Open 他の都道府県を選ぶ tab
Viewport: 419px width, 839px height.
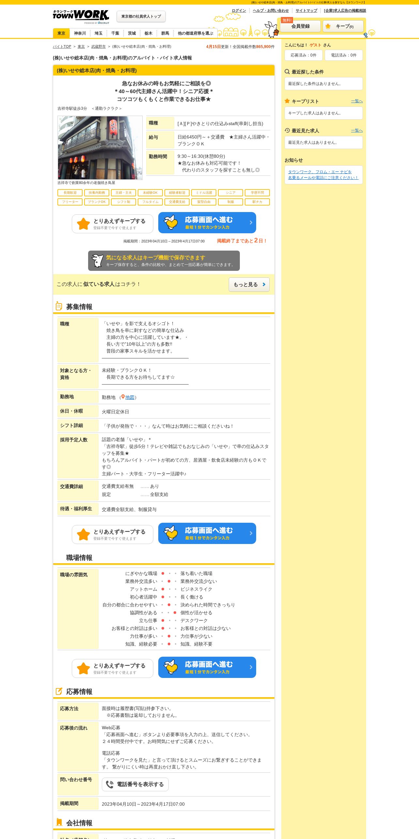pyautogui.click(x=195, y=33)
